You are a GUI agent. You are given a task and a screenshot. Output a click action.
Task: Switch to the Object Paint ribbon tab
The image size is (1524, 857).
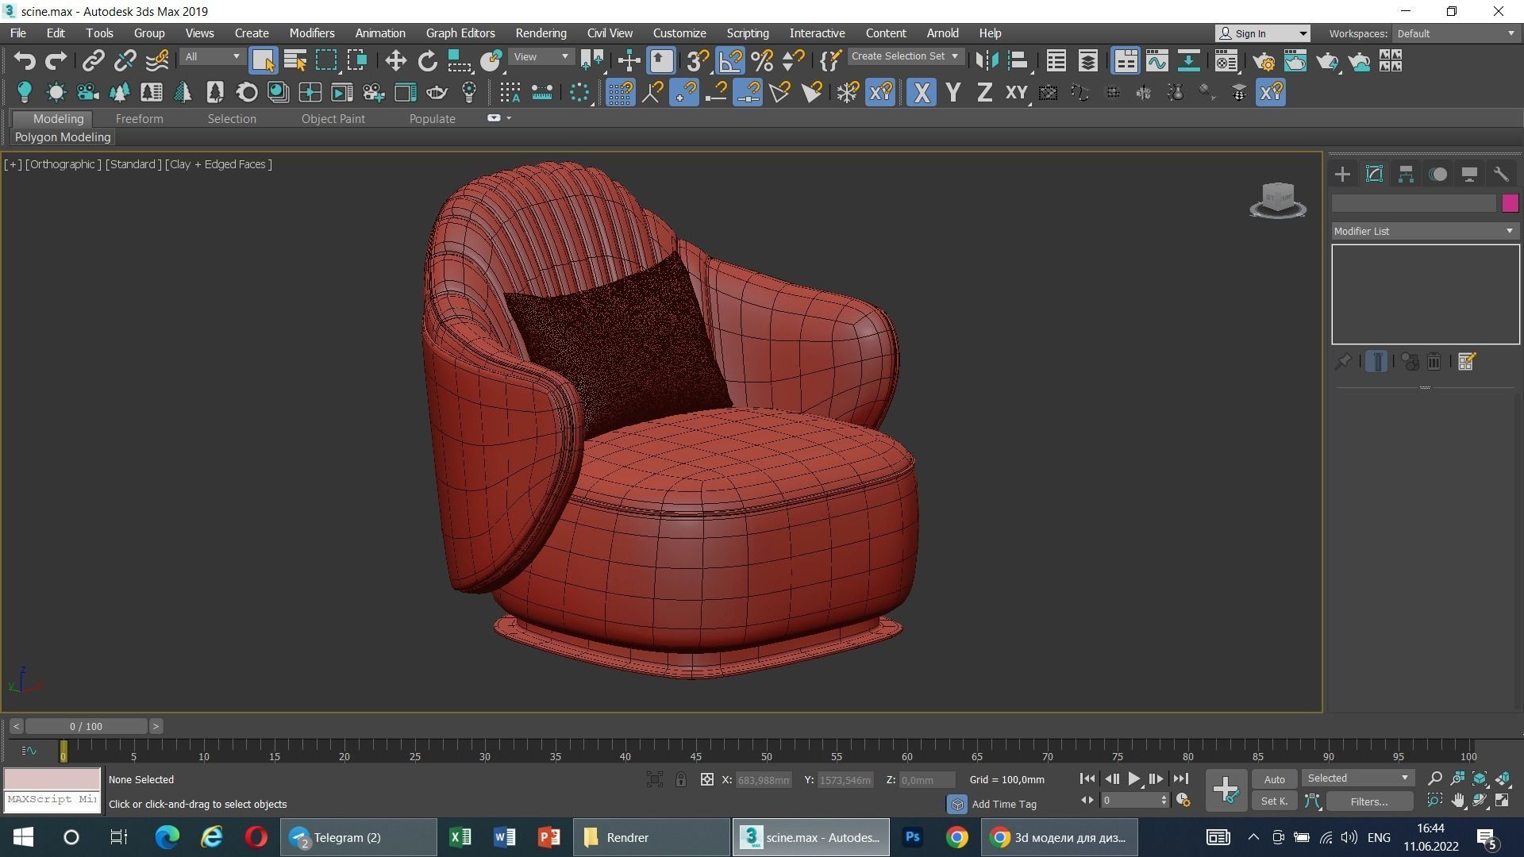click(x=333, y=118)
